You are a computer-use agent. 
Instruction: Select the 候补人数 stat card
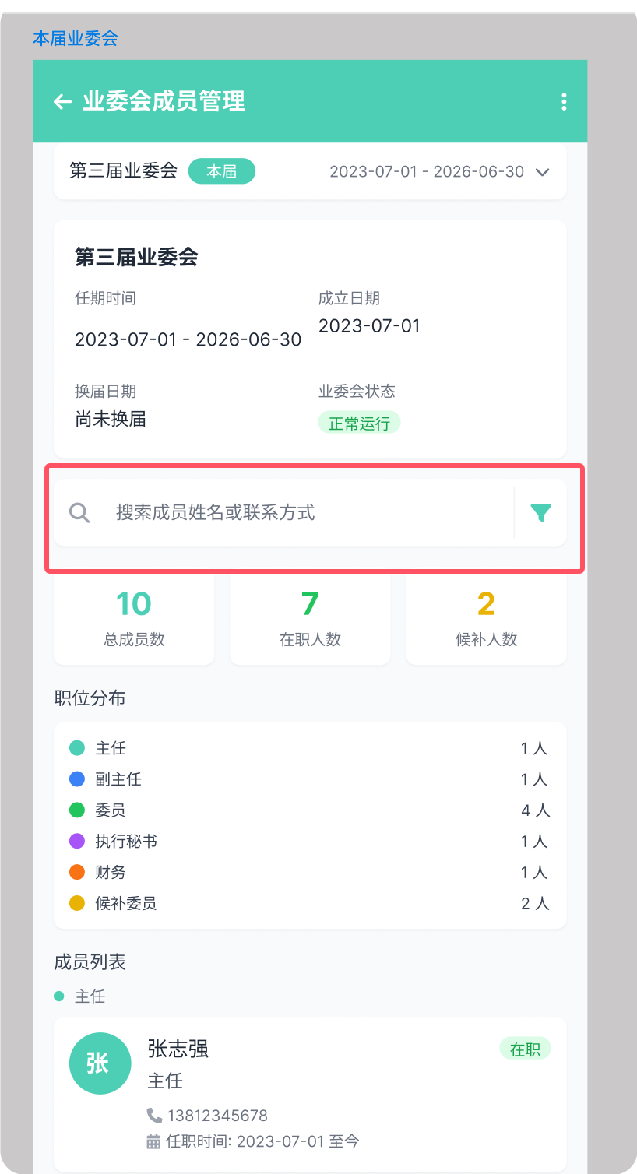pyautogui.click(x=486, y=619)
